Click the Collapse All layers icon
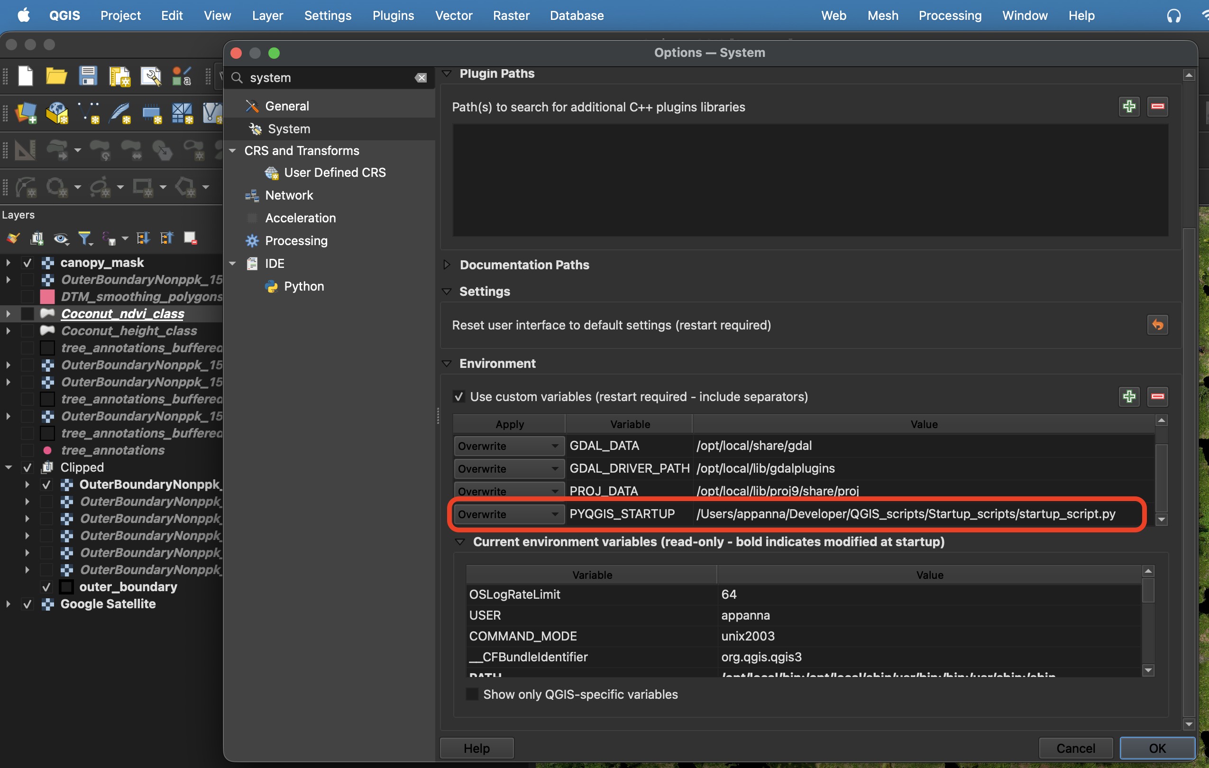1209x768 pixels. [166, 238]
